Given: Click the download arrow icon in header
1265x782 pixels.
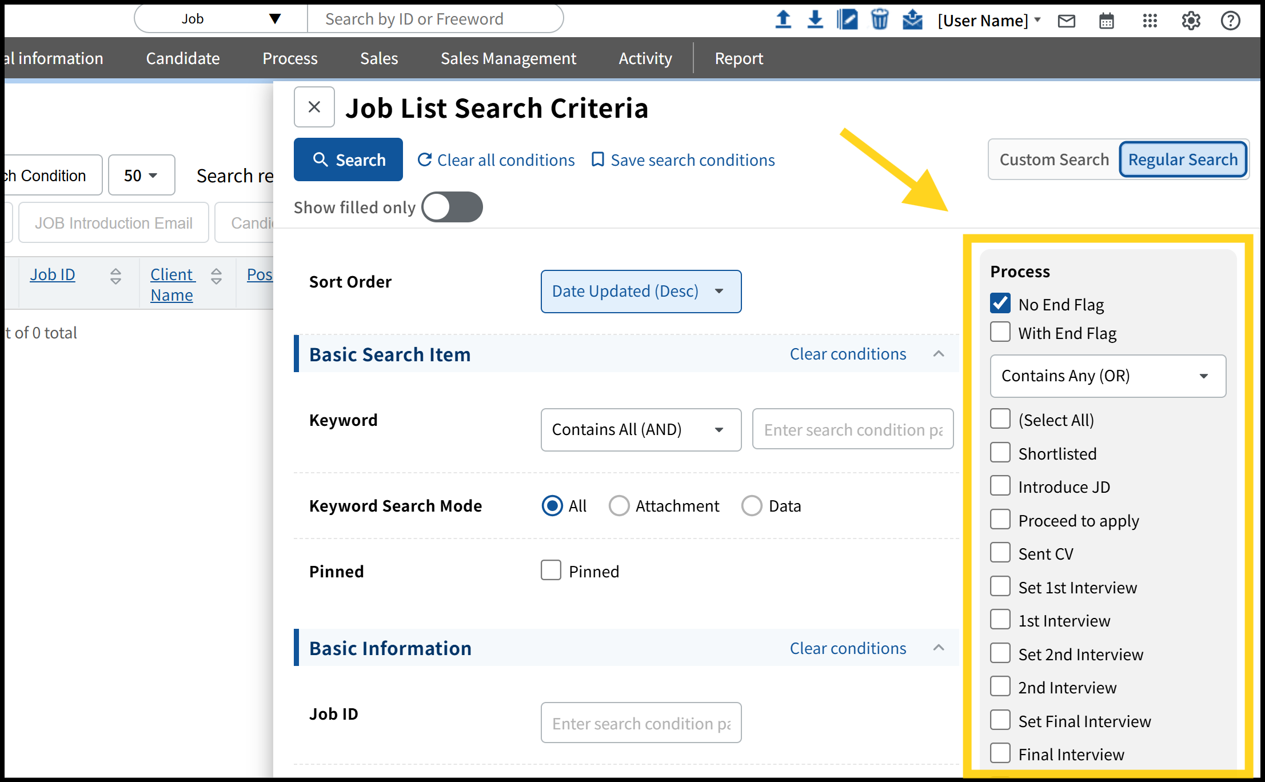Looking at the screenshot, I should point(815,20).
